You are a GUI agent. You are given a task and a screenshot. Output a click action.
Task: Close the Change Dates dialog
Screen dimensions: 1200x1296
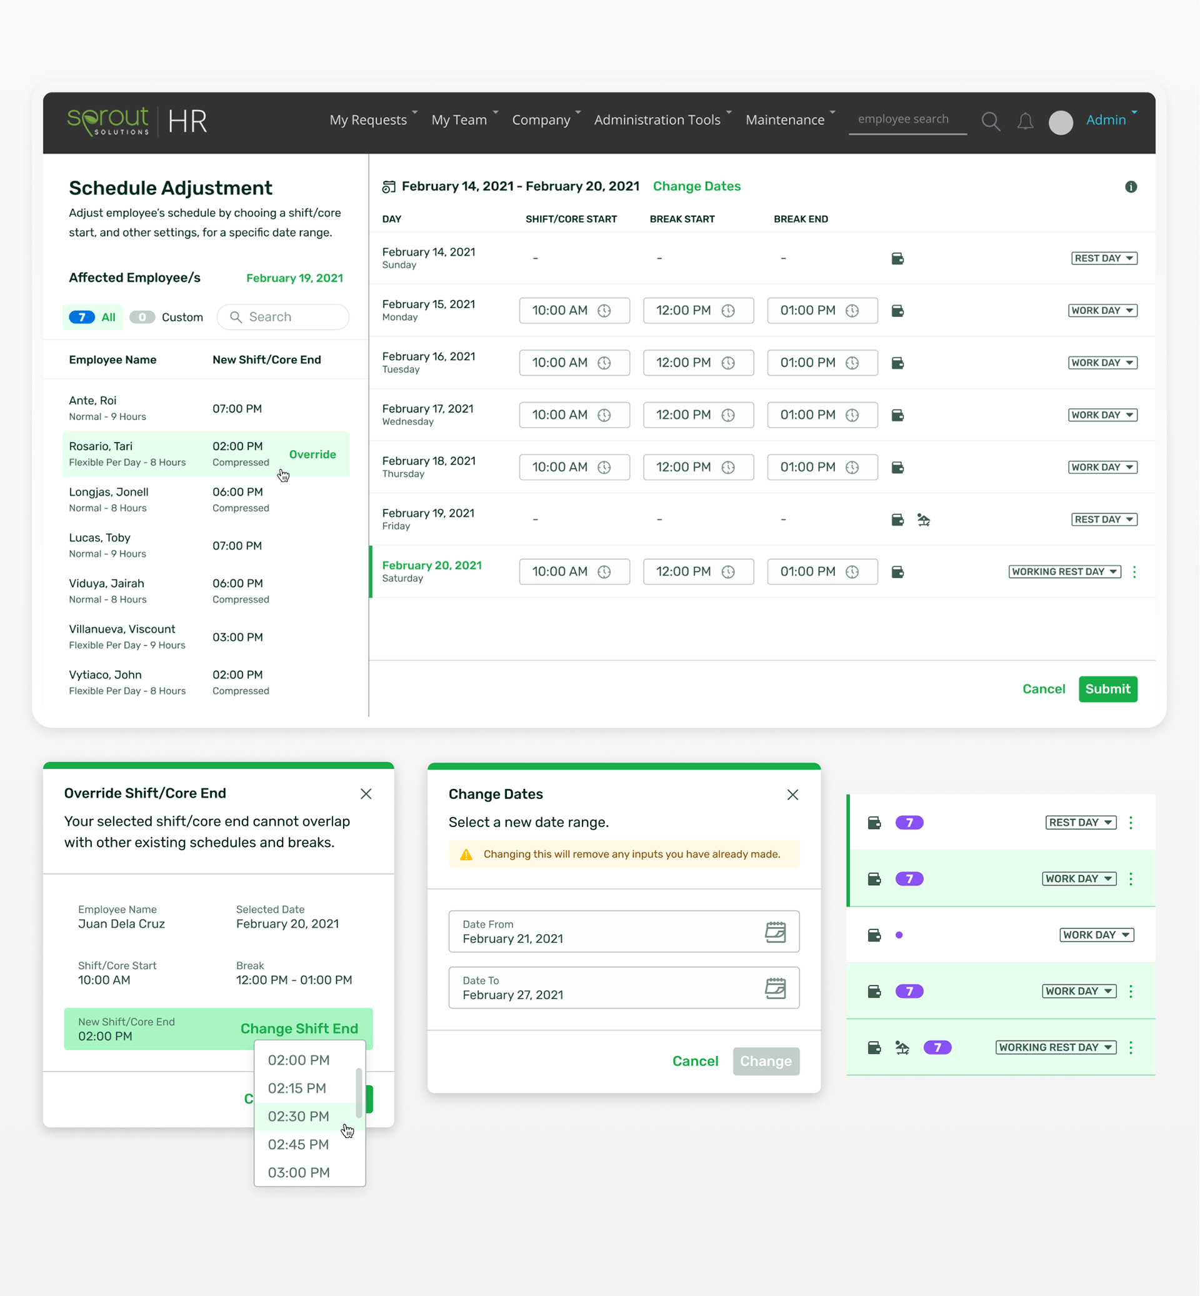point(792,795)
